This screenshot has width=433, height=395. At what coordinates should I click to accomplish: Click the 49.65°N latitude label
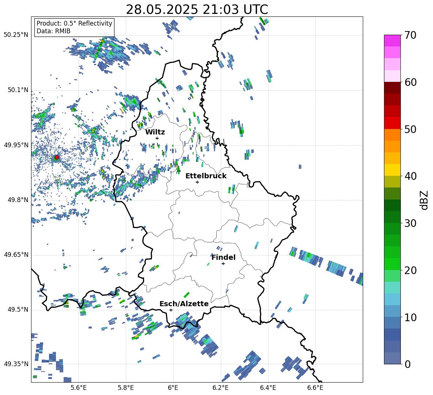click(16, 254)
